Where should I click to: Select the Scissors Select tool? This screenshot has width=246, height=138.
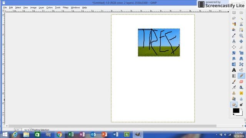click(x=241, y=24)
